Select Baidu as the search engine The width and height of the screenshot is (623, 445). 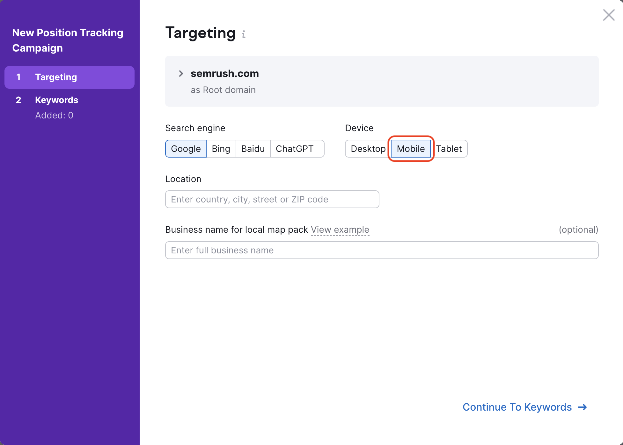click(253, 149)
